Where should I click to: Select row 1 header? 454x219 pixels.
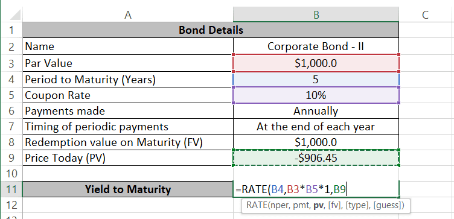11,30
